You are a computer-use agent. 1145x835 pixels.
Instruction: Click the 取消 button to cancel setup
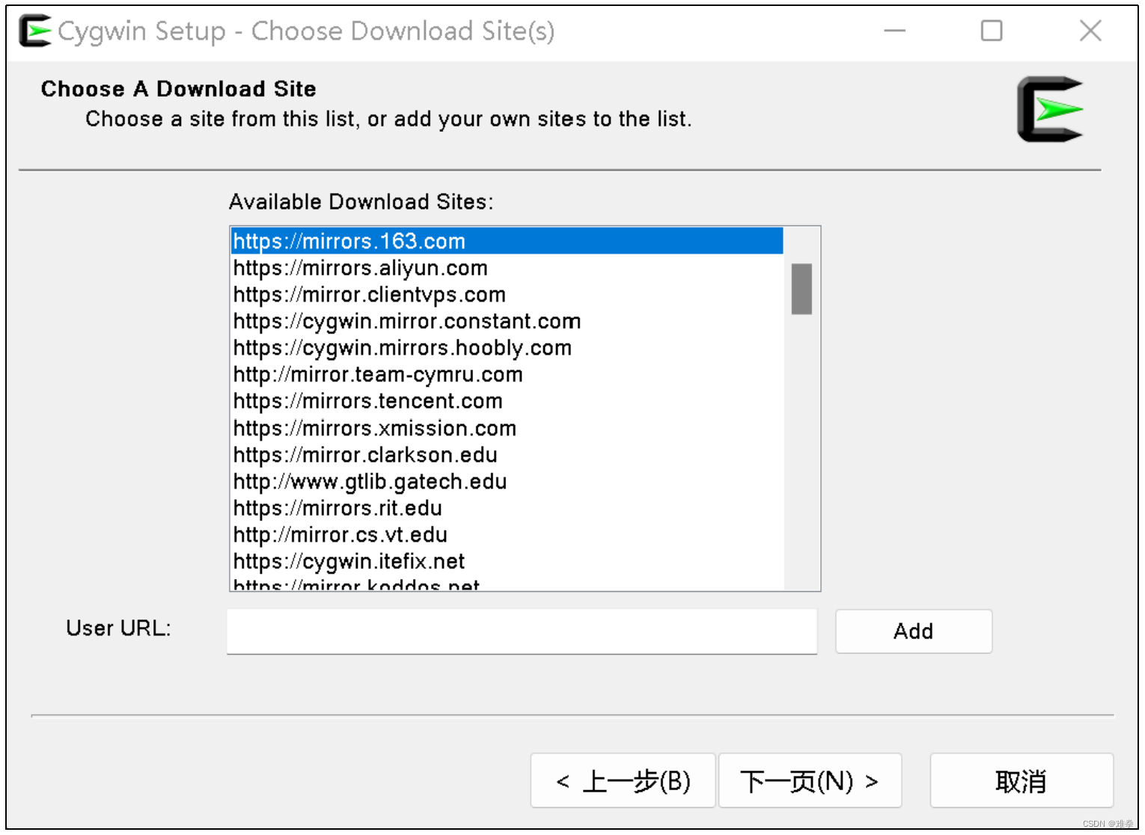[1021, 780]
